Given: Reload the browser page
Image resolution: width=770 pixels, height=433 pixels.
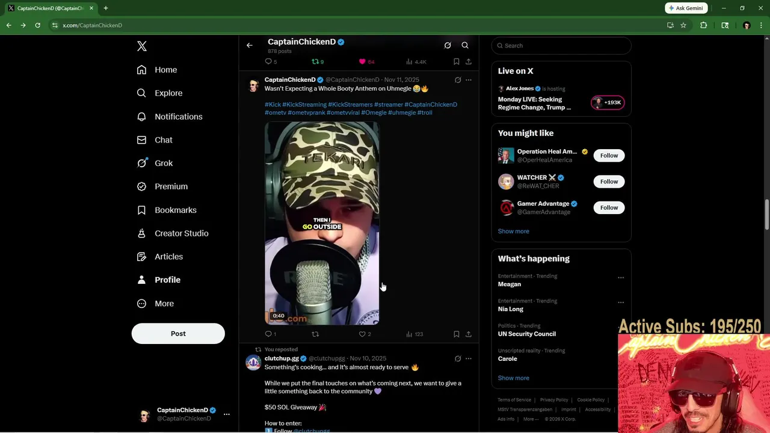Looking at the screenshot, I should pos(37,25).
